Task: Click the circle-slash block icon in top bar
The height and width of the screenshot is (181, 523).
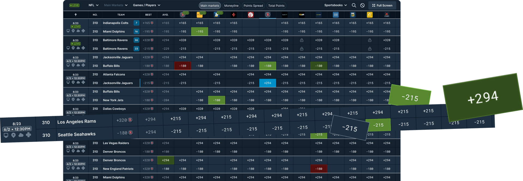Action: (x=362, y=5)
